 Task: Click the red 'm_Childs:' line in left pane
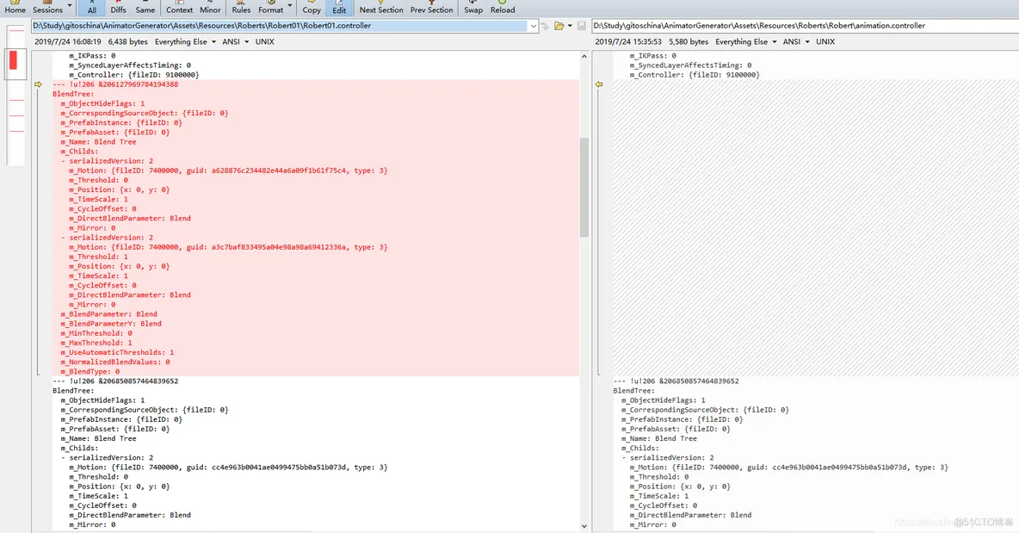(x=79, y=152)
